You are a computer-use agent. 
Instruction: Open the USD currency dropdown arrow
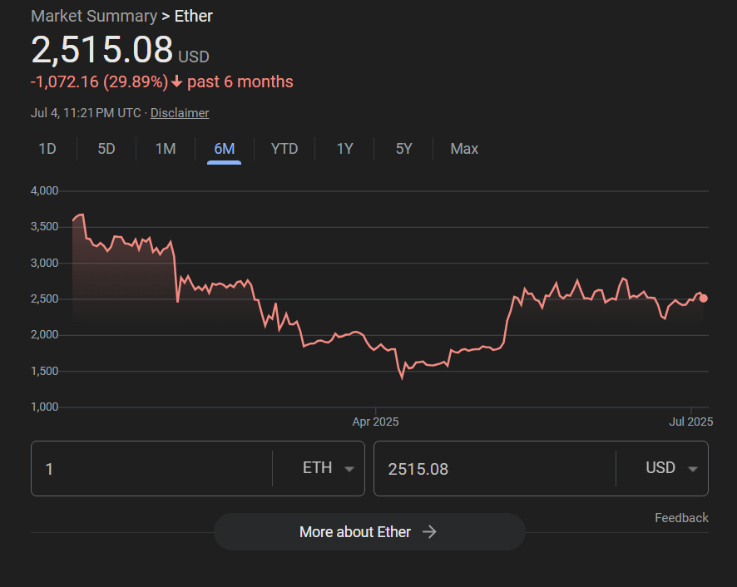tap(692, 469)
